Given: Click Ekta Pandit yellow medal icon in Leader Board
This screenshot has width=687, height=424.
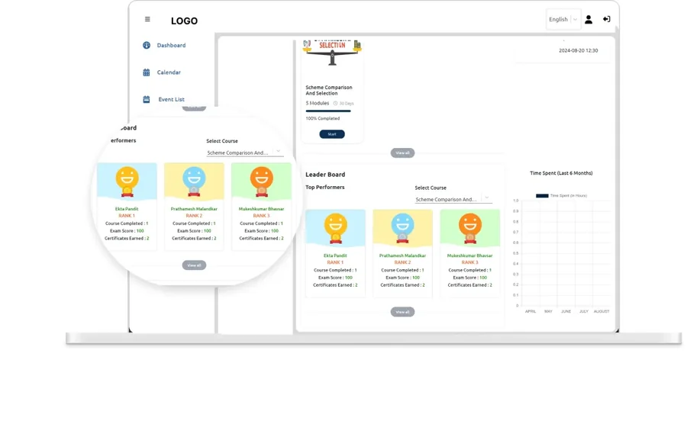Looking at the screenshot, I should [336, 227].
